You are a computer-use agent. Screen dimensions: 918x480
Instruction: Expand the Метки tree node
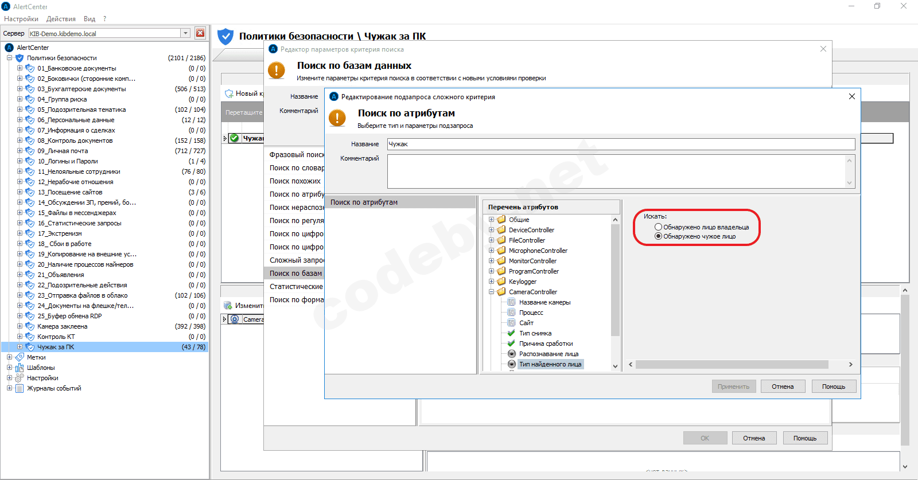pos(9,357)
